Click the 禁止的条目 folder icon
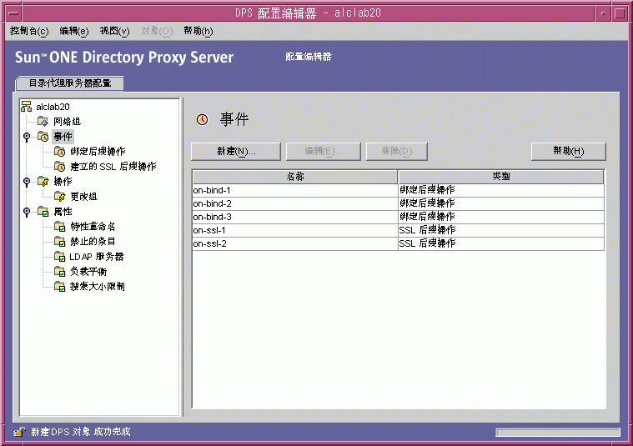The height and width of the screenshot is (446, 633). pos(59,242)
